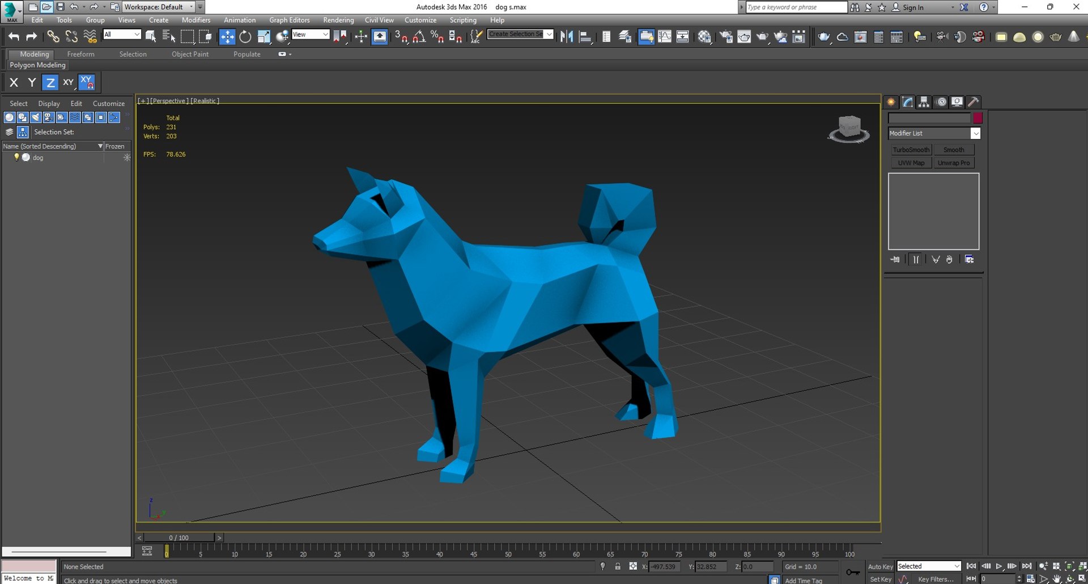1088x584 pixels.
Task: Open Select by Name tool
Action: click(169, 37)
